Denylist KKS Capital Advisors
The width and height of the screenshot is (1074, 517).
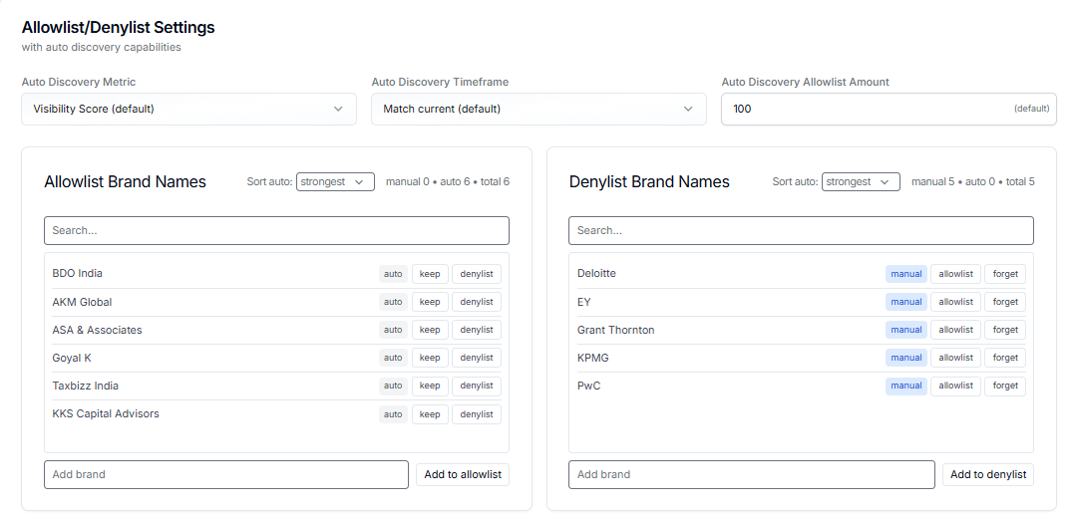(476, 414)
